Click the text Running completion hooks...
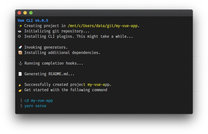The width and height of the screenshot is (208, 134). tap(54, 63)
